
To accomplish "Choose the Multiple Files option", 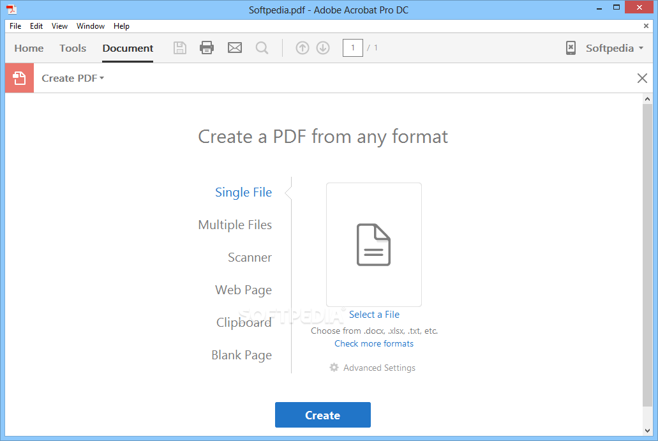I will point(235,225).
